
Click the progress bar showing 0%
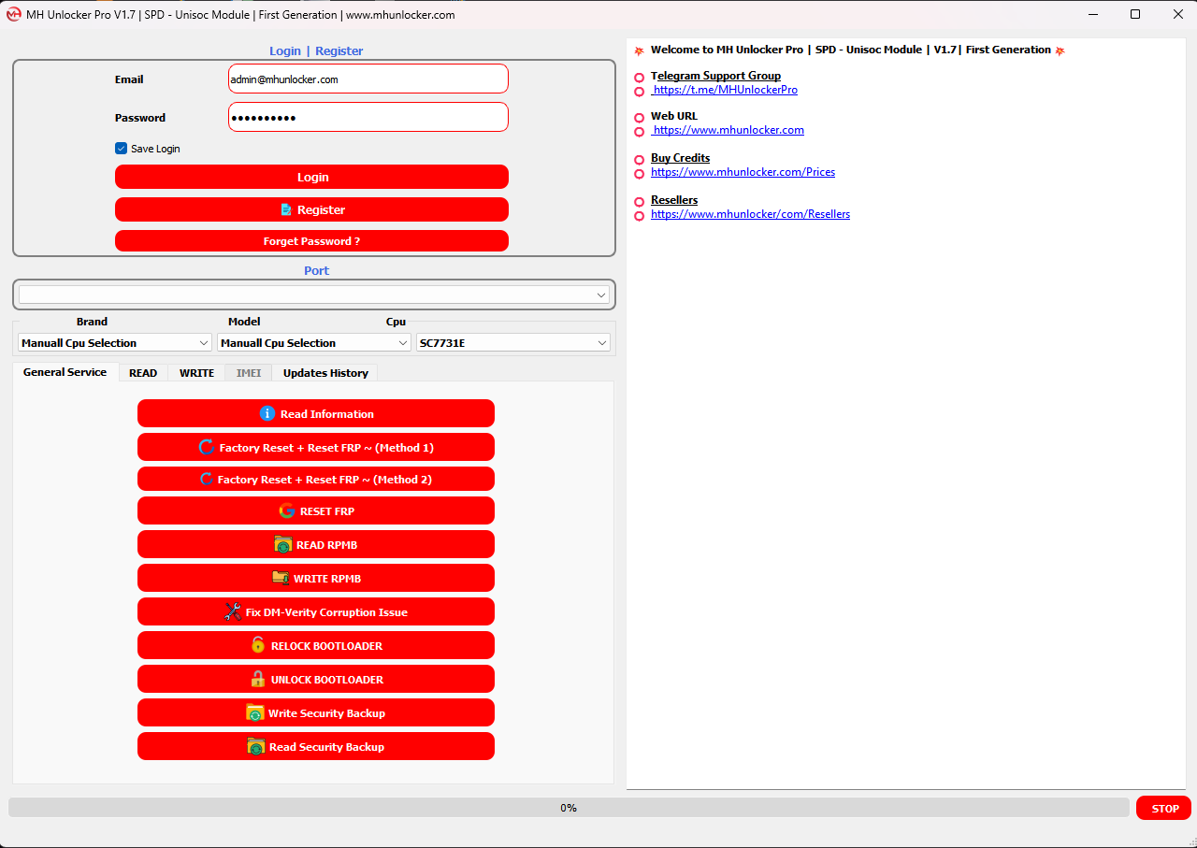(569, 808)
